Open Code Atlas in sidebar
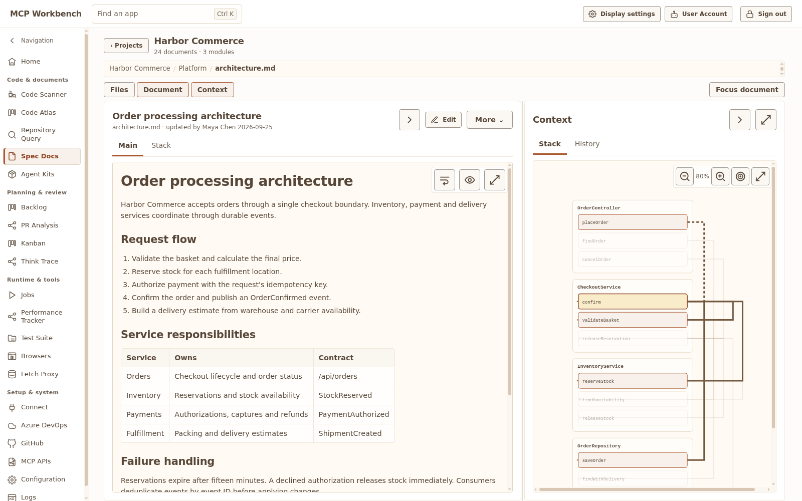802x501 pixels. click(42, 112)
